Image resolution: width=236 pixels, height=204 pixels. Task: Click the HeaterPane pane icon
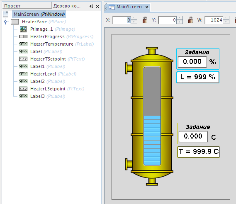(x=15, y=22)
